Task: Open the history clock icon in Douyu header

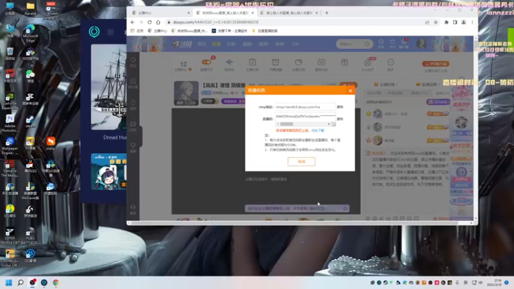Action: (x=381, y=43)
